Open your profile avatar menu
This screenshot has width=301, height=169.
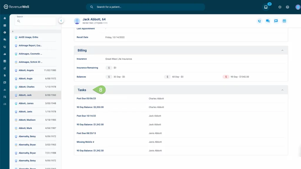298,6
